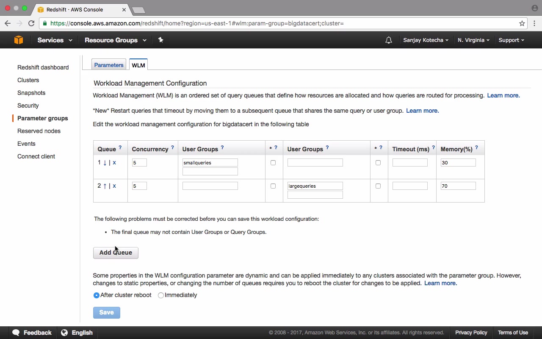Click the Save button
This screenshot has height=339, width=542.
(107, 312)
